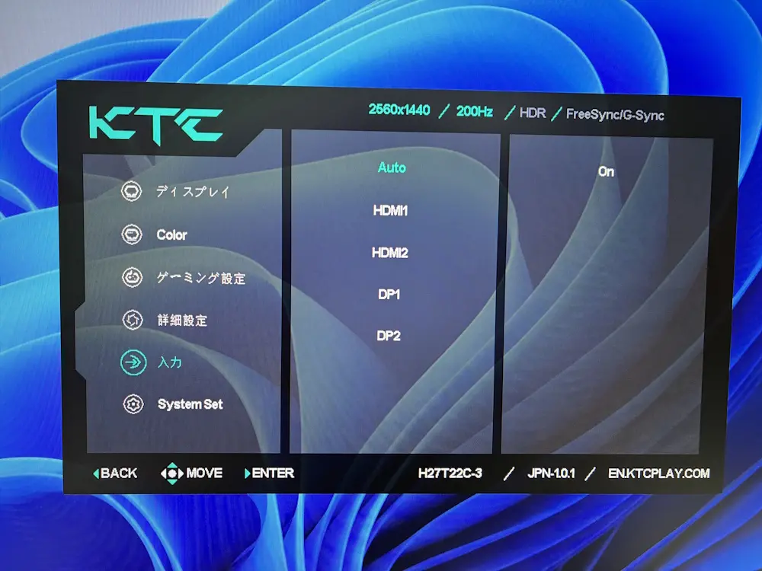Open the ゲーミング設定 menu item
Screen dimensions: 762x571
[200, 278]
